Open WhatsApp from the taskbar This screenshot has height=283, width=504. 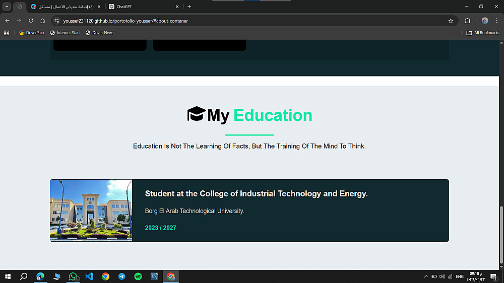(73, 276)
